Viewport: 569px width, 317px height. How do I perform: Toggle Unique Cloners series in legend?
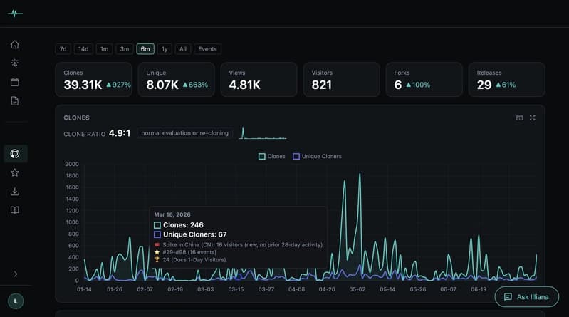tap(317, 157)
